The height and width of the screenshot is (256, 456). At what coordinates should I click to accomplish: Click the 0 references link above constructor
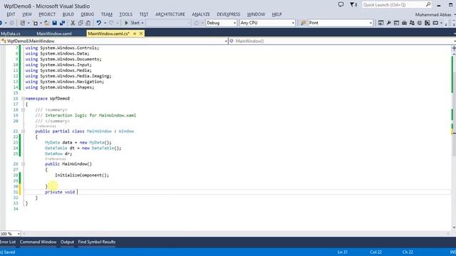click(x=56, y=159)
